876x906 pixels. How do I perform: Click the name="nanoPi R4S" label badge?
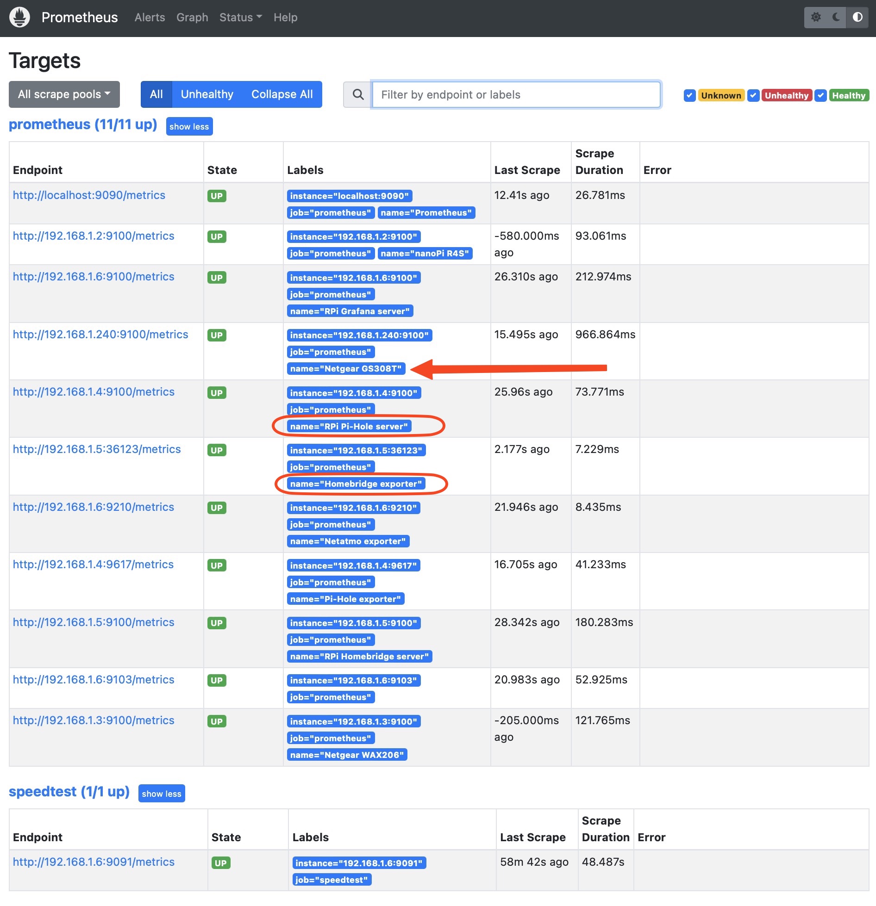point(425,254)
